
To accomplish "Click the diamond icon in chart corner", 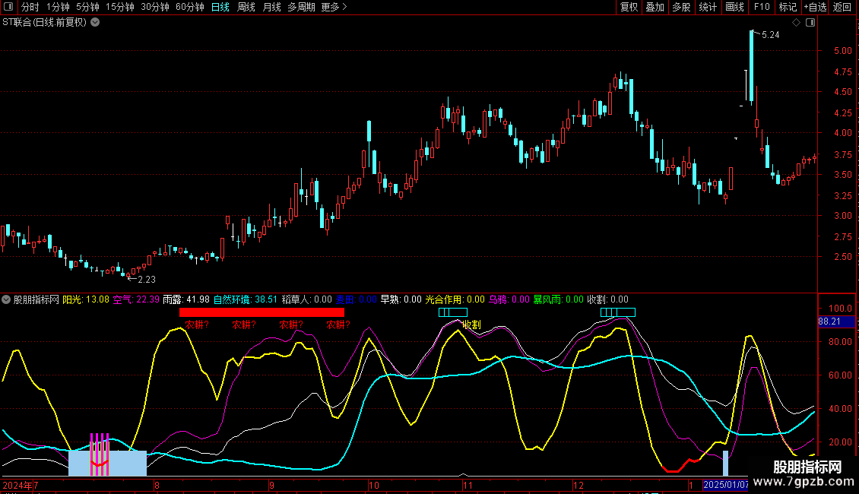I will (796, 23).
